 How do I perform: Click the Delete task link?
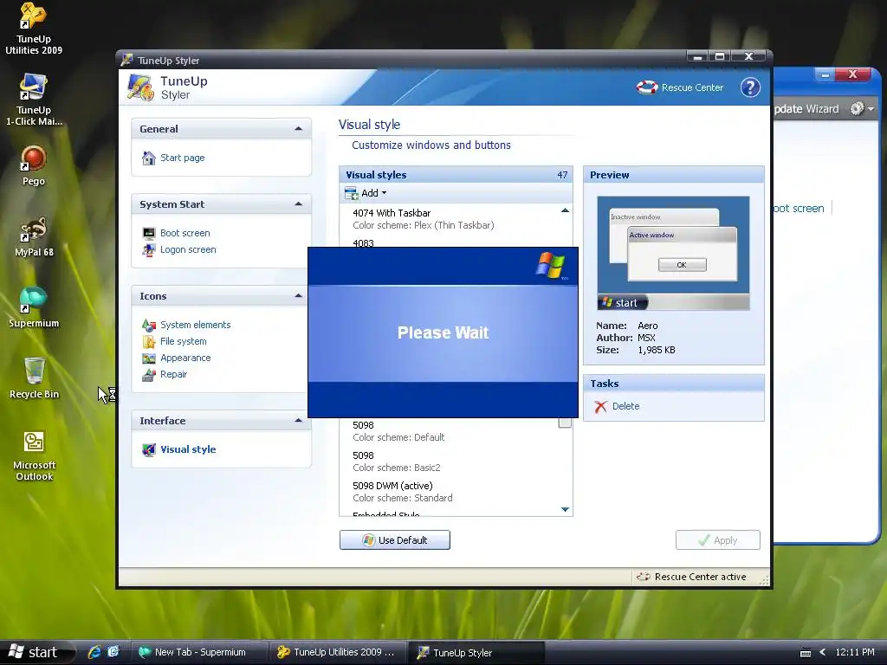tap(625, 407)
